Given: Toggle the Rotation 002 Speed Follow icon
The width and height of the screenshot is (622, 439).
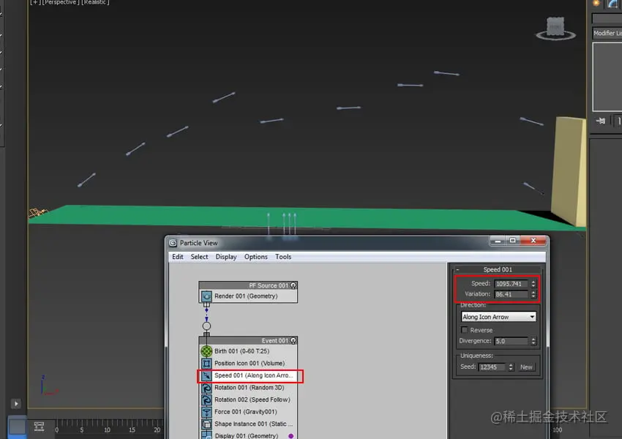Looking at the screenshot, I should point(206,399).
